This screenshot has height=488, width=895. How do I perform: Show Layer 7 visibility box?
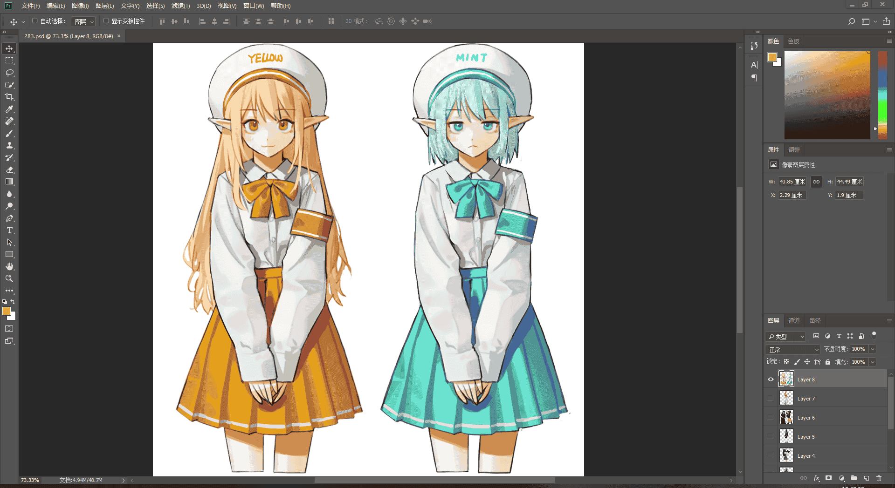[771, 398]
